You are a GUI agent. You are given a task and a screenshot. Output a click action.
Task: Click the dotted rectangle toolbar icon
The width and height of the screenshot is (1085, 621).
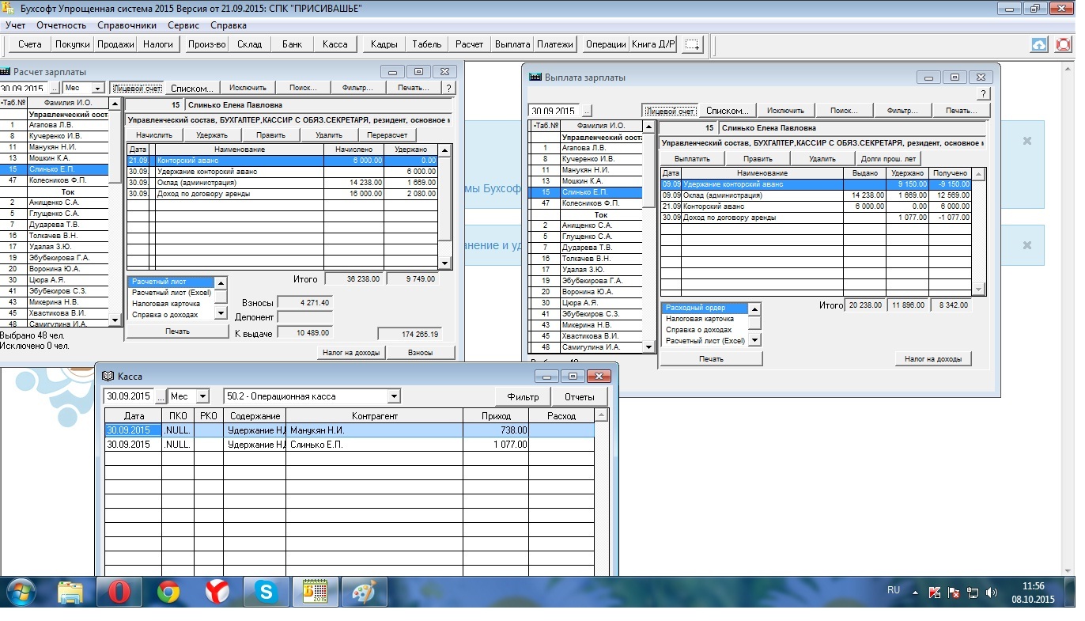pyautogui.click(x=692, y=44)
